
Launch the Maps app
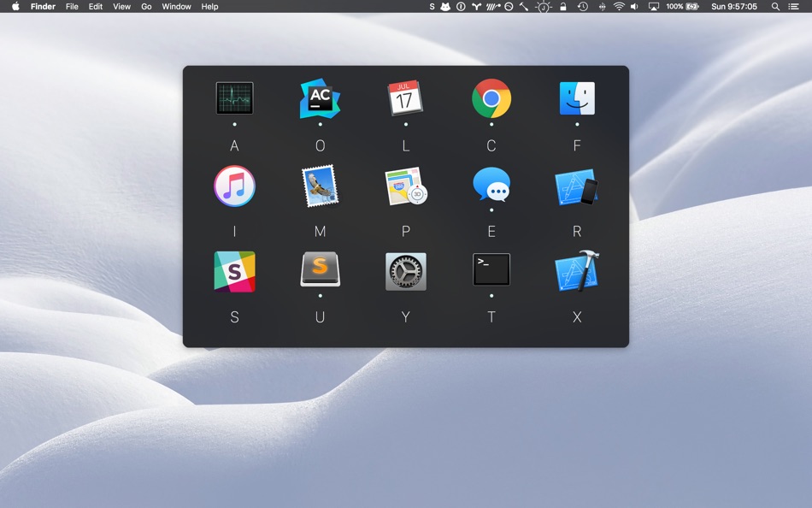pyautogui.click(x=406, y=186)
